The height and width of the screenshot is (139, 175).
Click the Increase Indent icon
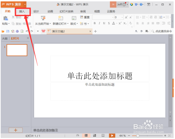(156, 17)
